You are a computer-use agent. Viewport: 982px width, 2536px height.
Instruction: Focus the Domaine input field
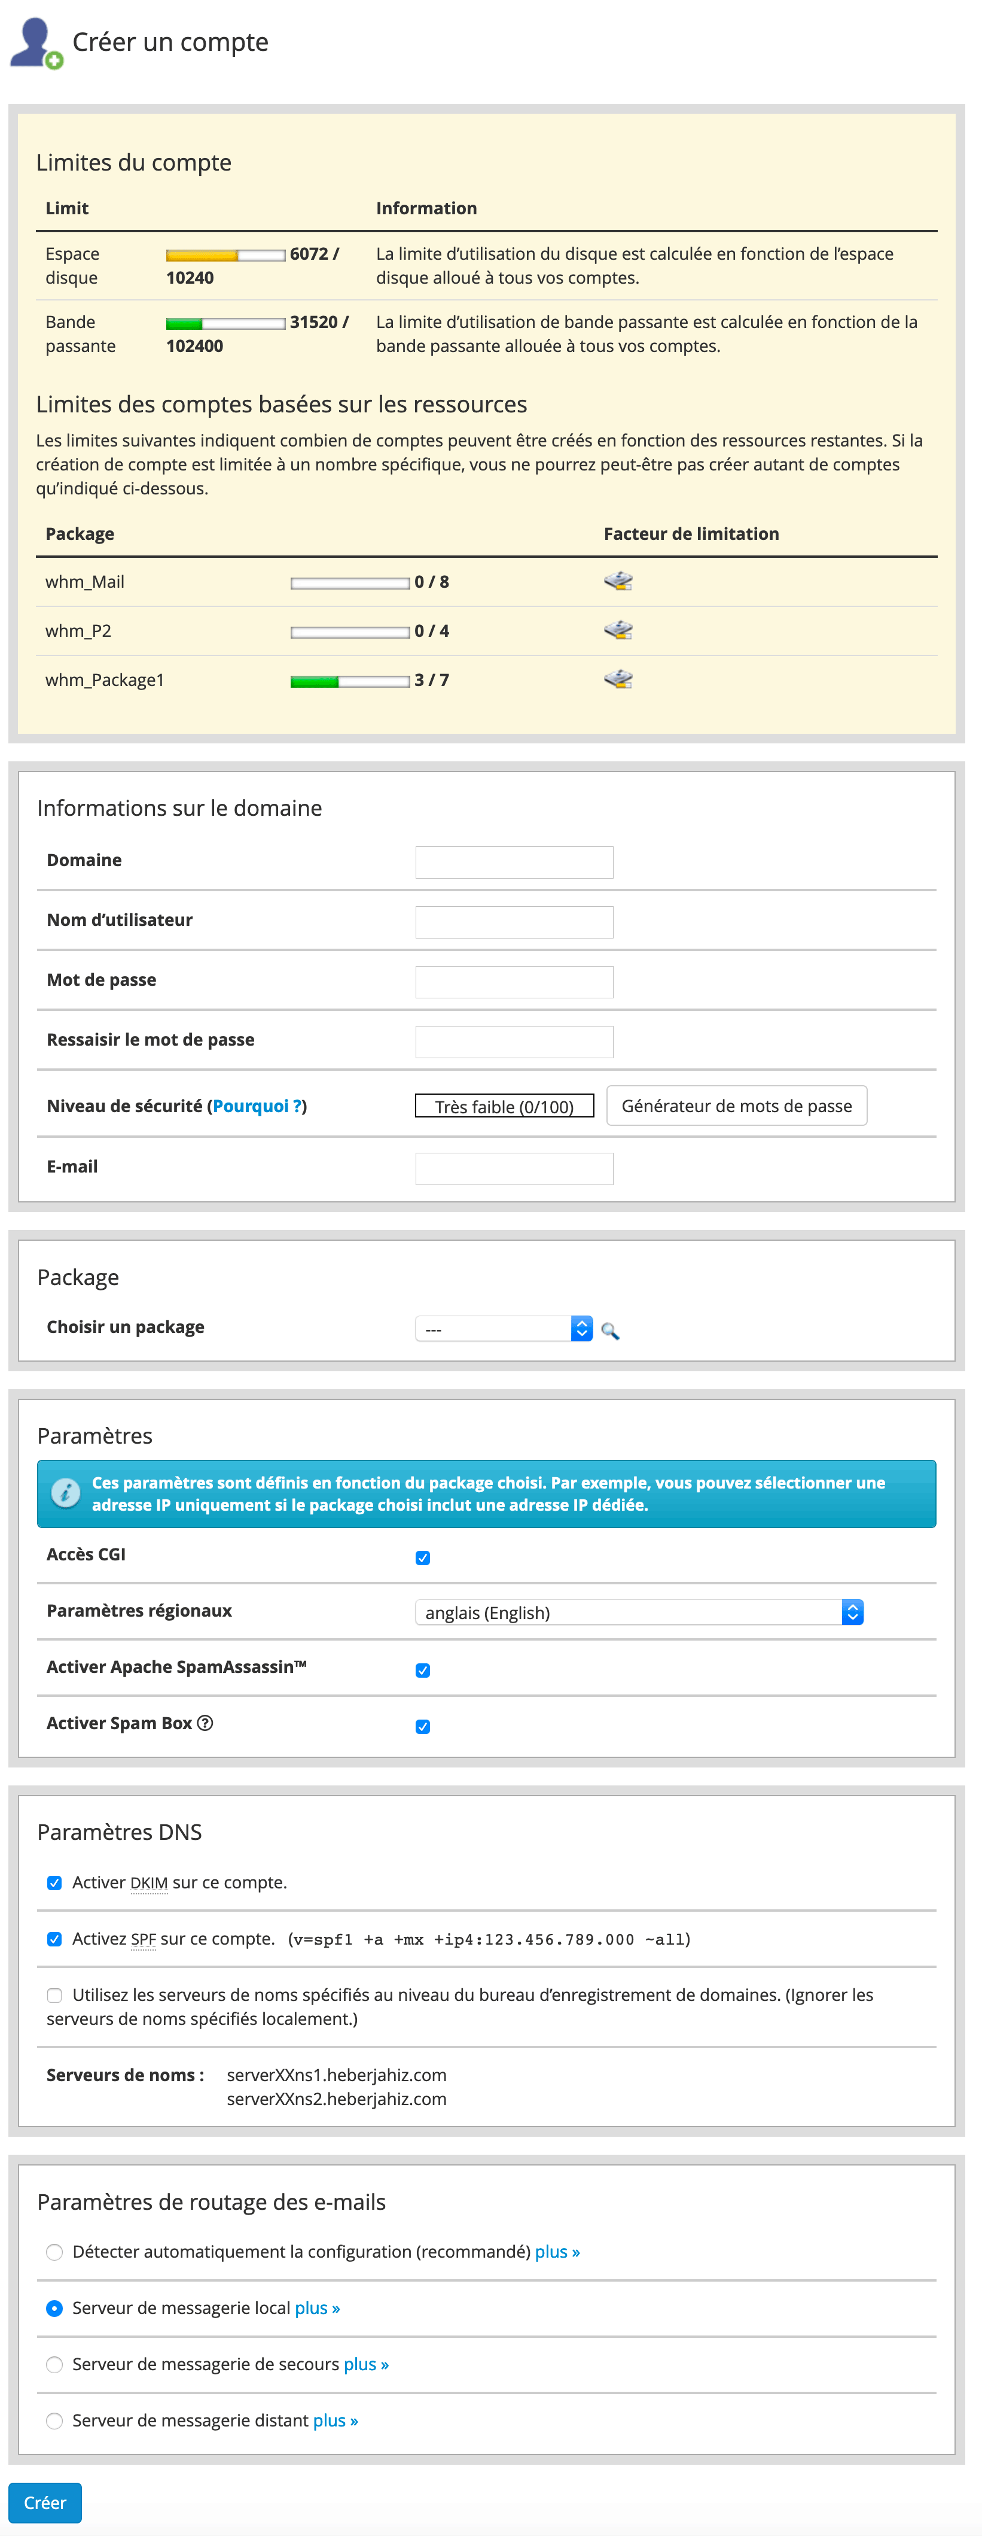514,862
